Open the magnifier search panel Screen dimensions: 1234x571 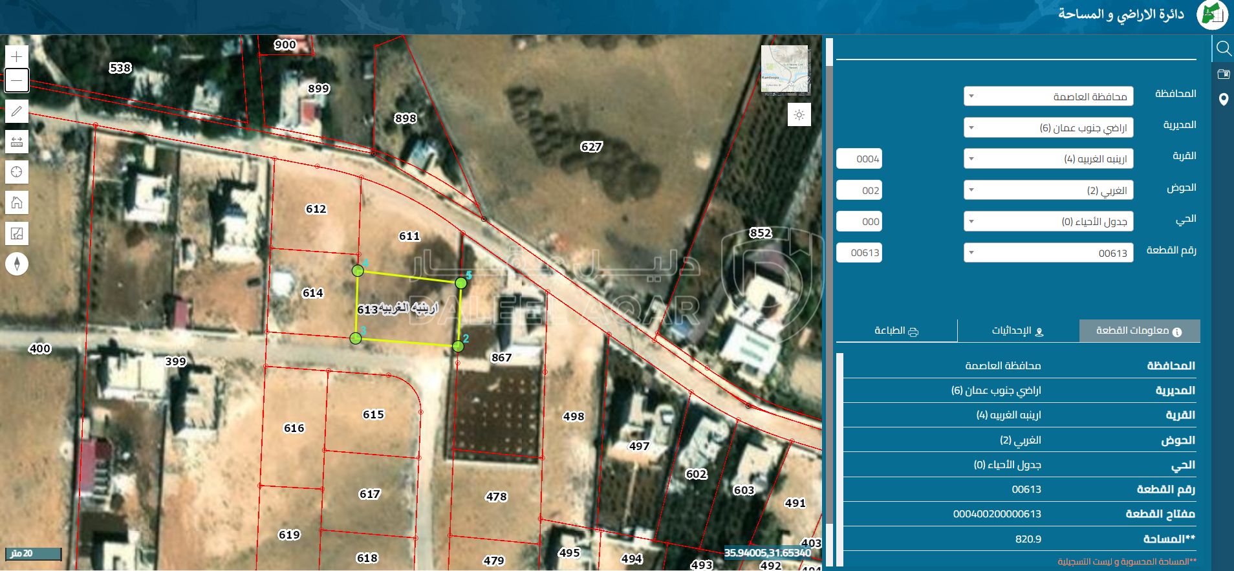click(x=1223, y=48)
